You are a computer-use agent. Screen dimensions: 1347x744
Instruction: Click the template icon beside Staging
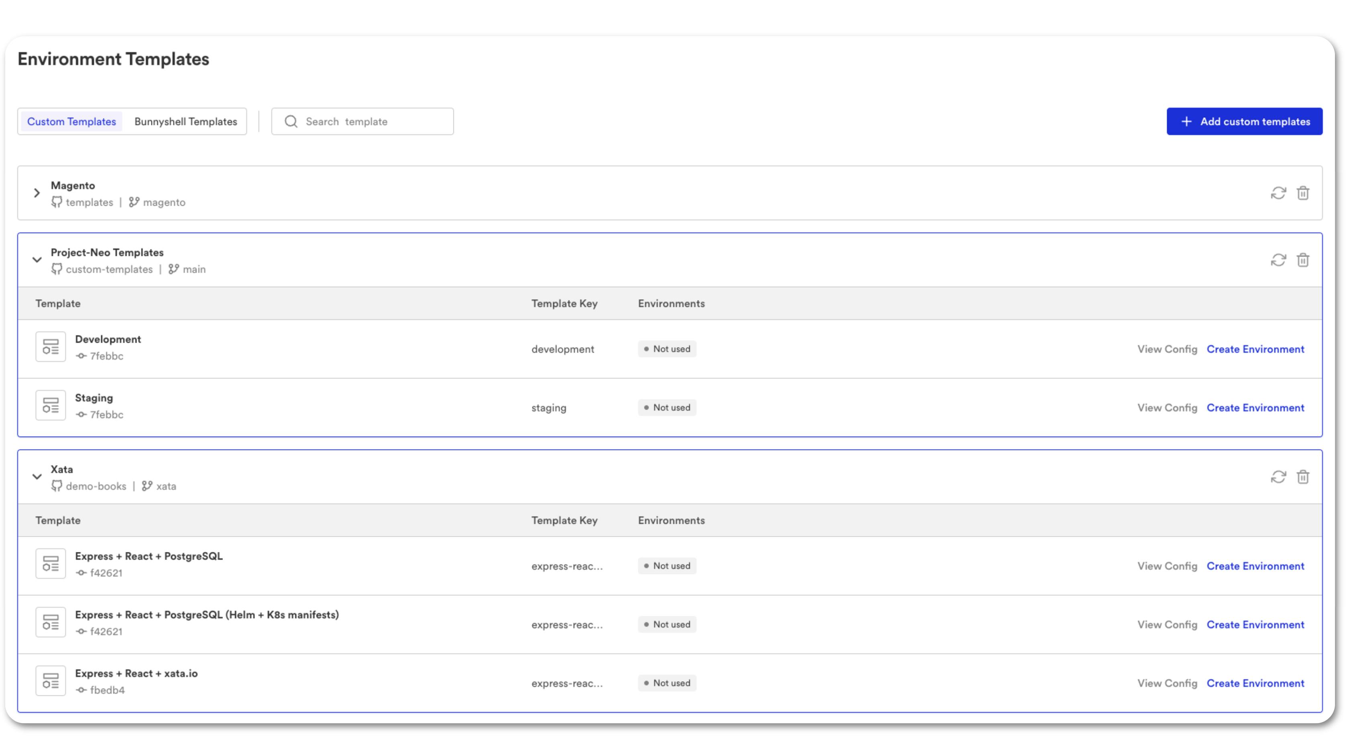[x=50, y=405]
